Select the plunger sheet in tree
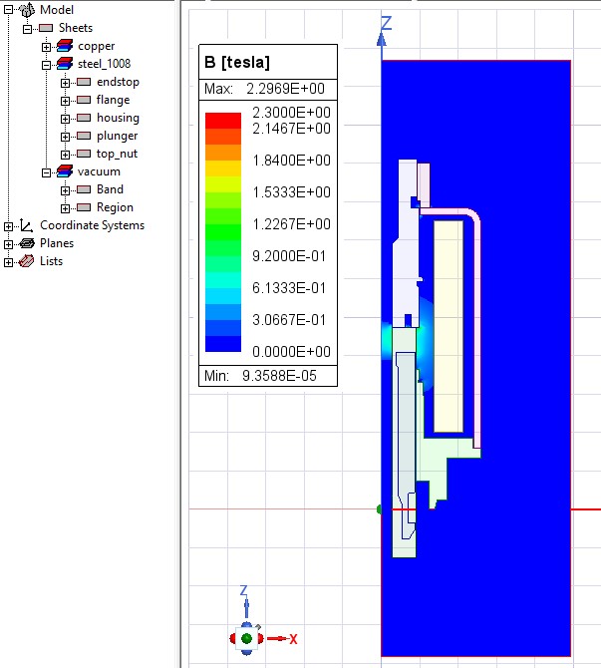This screenshot has width=601, height=668. point(117,136)
